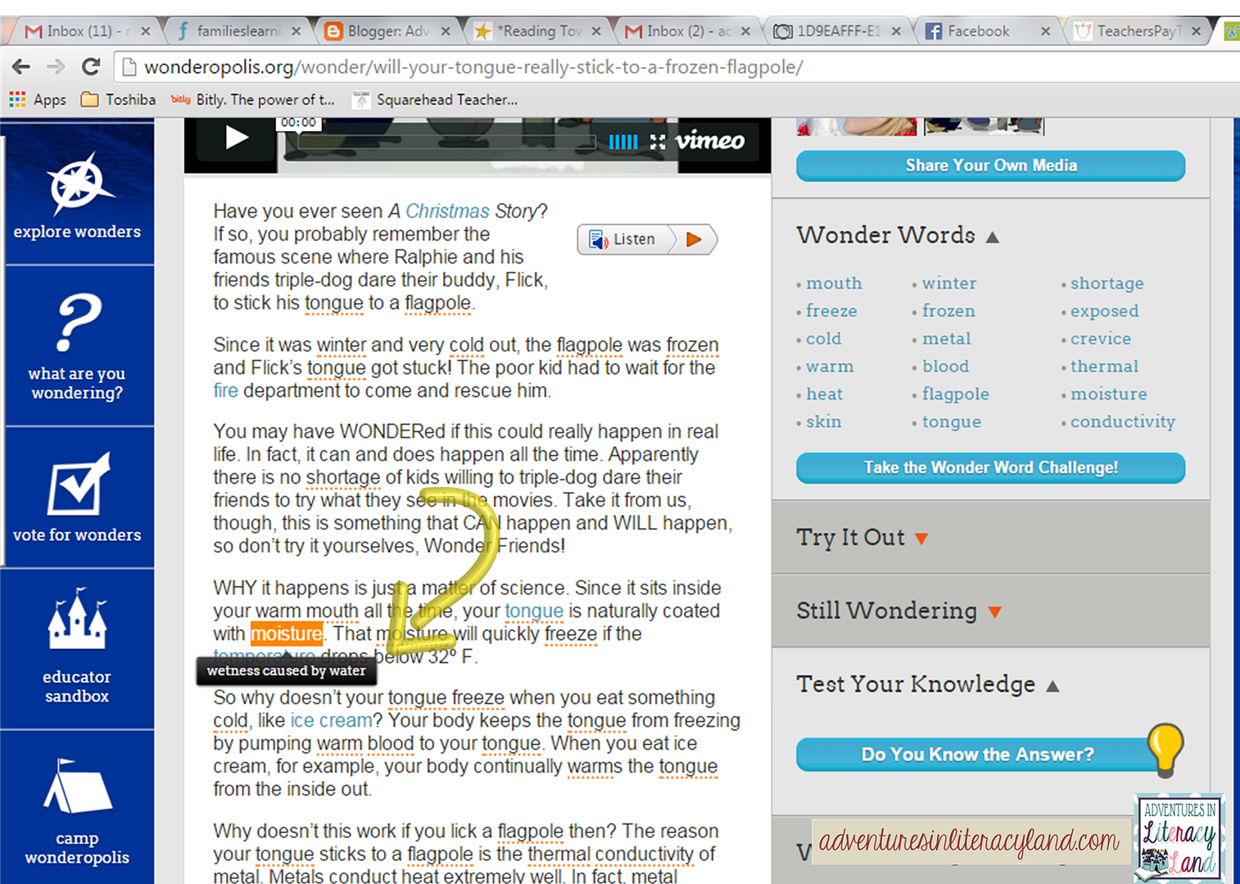Click the explore wonders compass icon
The image size is (1240, 884).
[77, 183]
